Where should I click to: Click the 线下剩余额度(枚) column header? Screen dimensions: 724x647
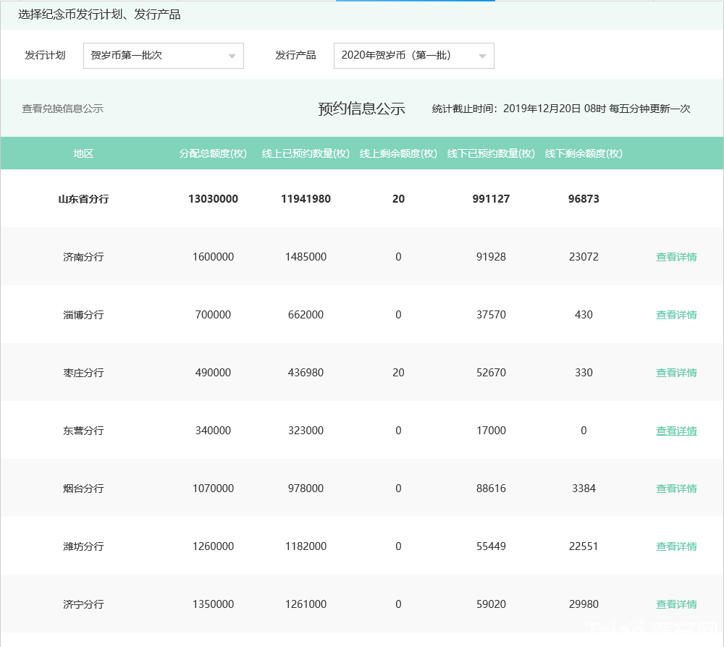click(584, 153)
